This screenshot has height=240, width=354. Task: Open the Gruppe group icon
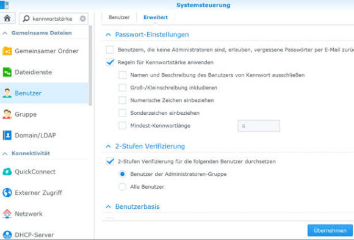click(x=7, y=114)
